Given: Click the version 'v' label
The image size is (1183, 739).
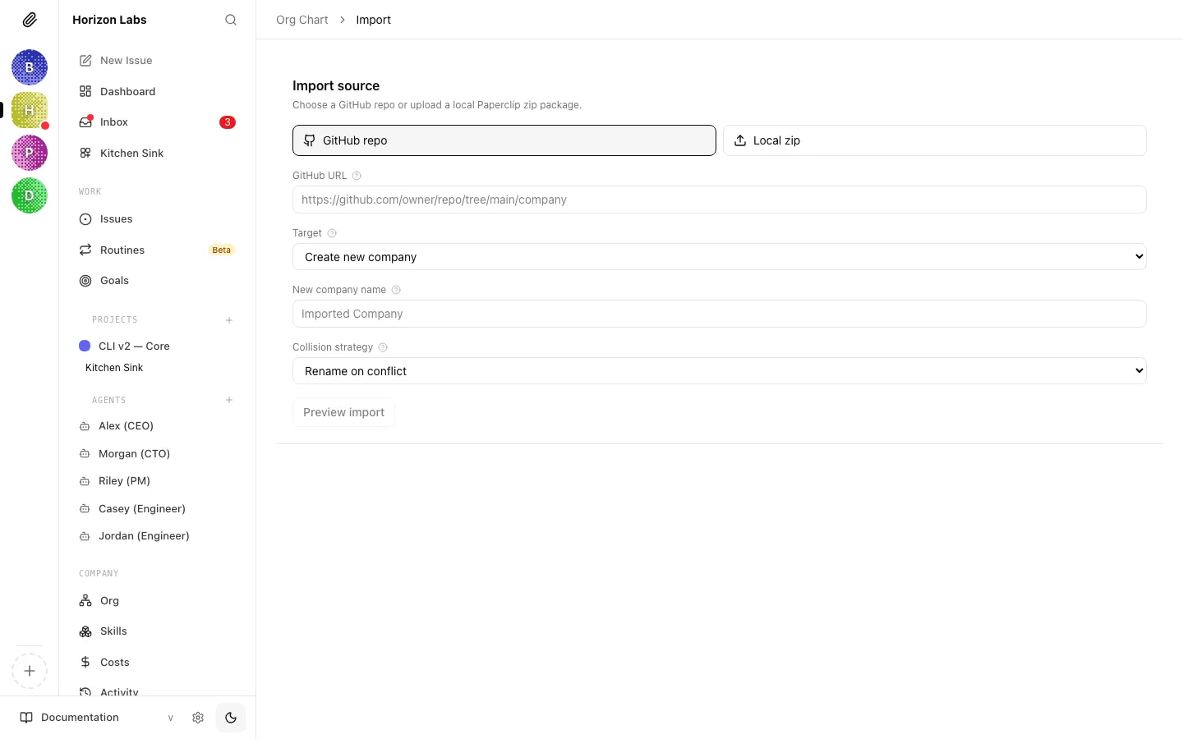Looking at the screenshot, I should pyautogui.click(x=171, y=718).
